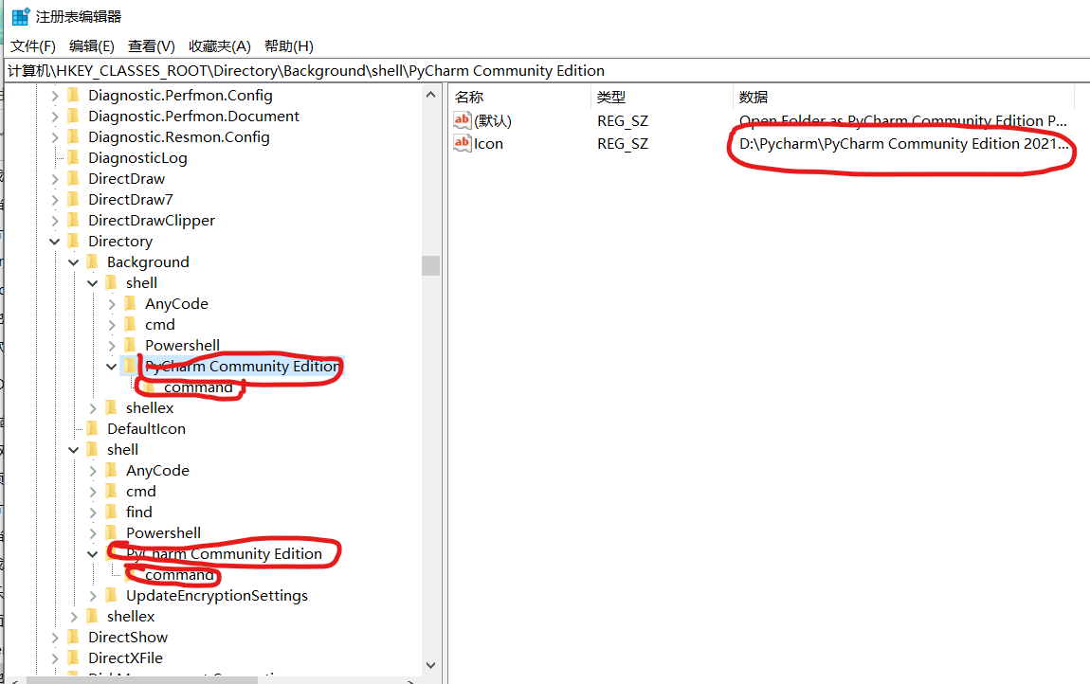
Task: Select the DiagnosticLog tree key
Action: point(137,158)
